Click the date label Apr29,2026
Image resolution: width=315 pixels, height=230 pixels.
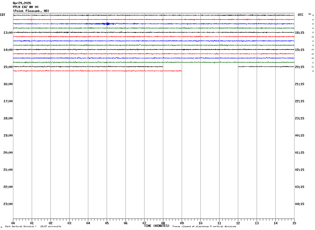(x=22, y=3)
